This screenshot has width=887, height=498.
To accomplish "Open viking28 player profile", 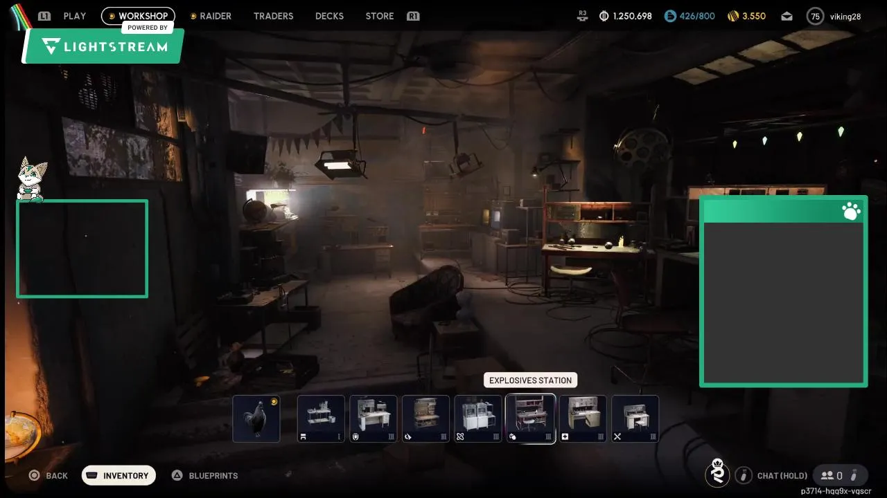I will tap(845, 16).
